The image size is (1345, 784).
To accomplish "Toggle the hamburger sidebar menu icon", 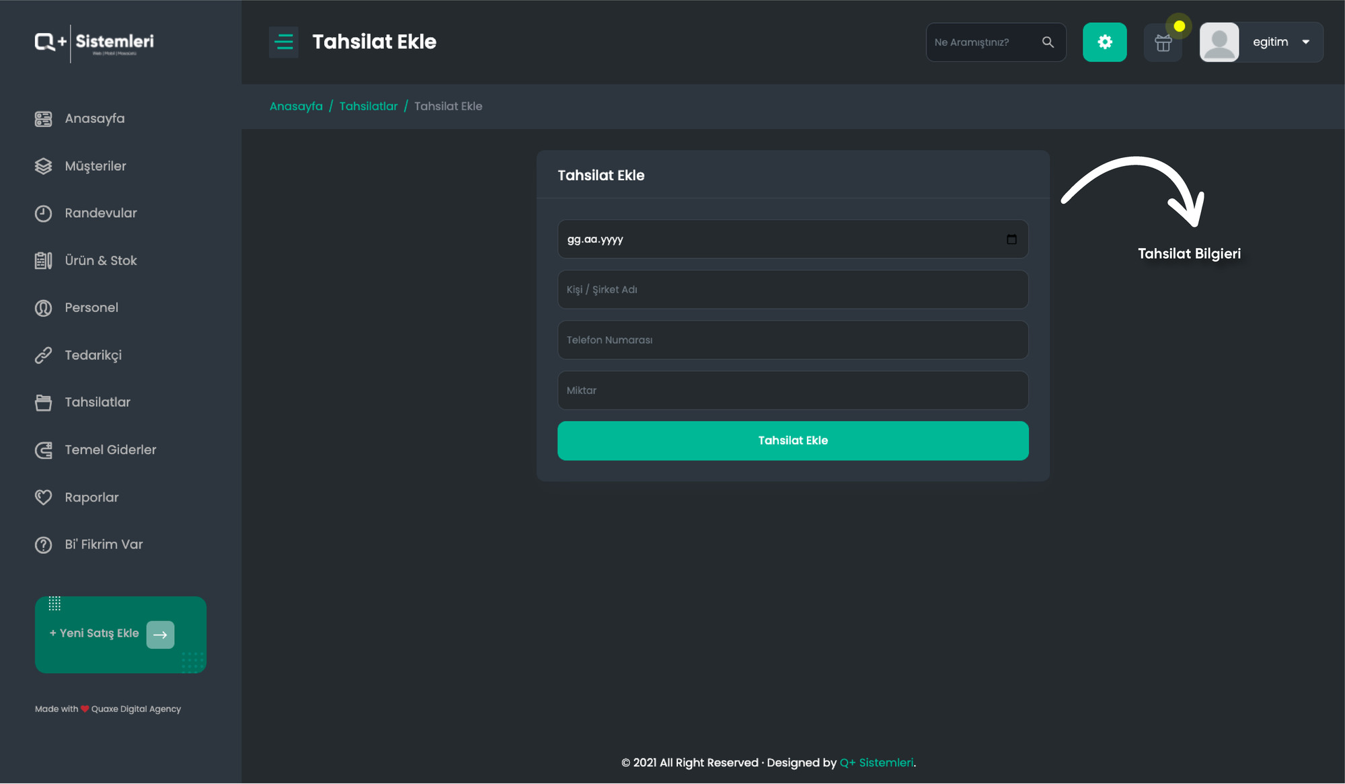I will tap(284, 42).
